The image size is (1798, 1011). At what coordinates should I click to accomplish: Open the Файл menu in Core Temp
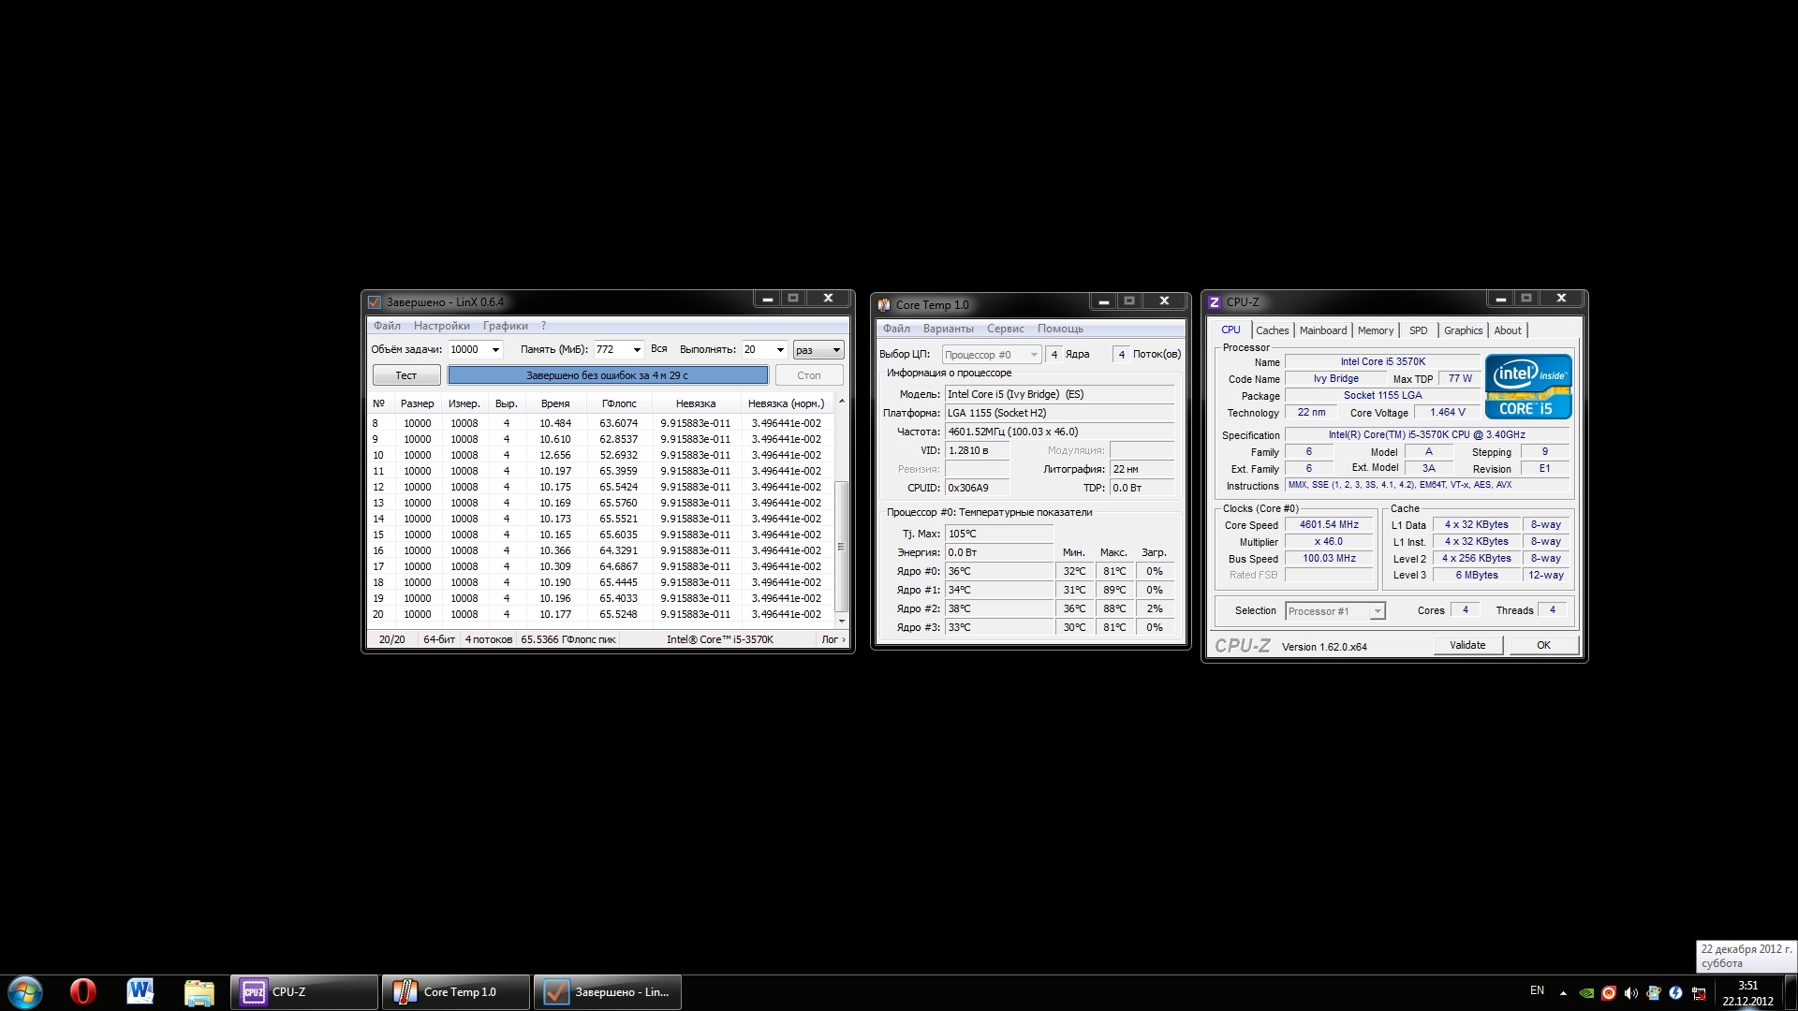pyautogui.click(x=896, y=329)
